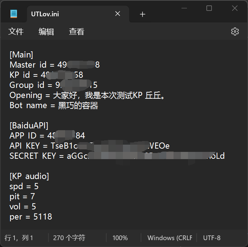Click the 行 1, 列 1 cursor position indicator
Viewport: 248px width, 247px height.
19,238
